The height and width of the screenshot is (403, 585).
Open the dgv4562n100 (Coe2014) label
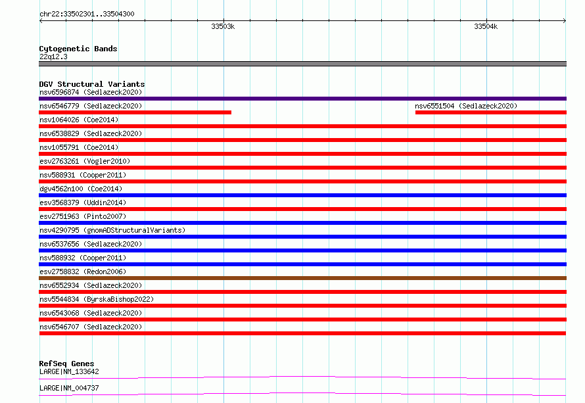pos(81,189)
